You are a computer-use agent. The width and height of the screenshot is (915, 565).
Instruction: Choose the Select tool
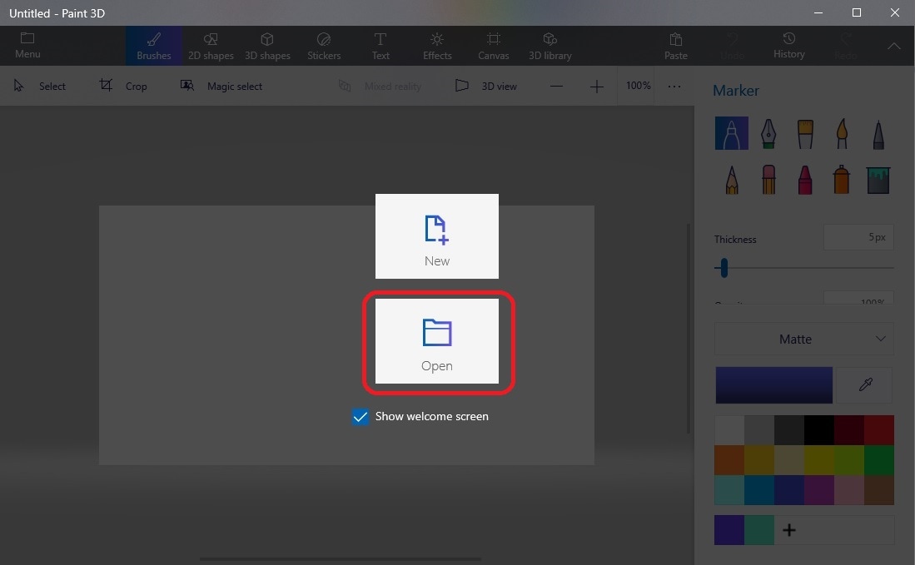click(40, 87)
